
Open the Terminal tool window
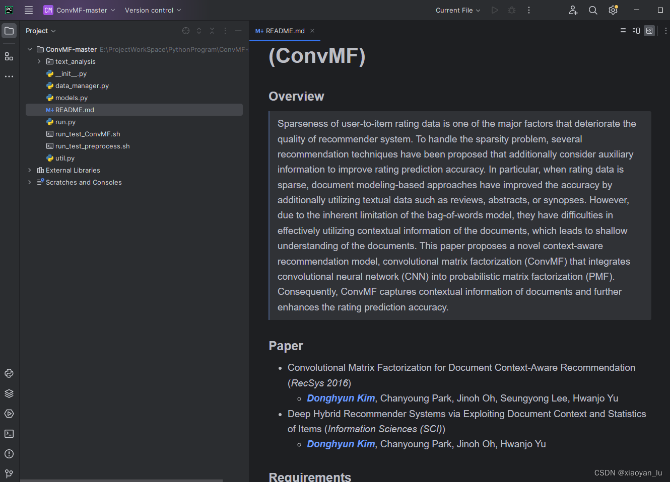pyautogui.click(x=9, y=434)
